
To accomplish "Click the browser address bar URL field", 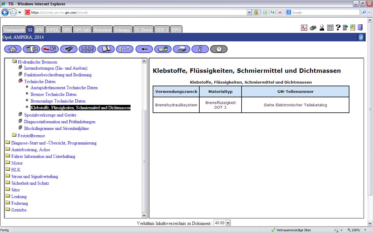I will [x=137, y=13].
